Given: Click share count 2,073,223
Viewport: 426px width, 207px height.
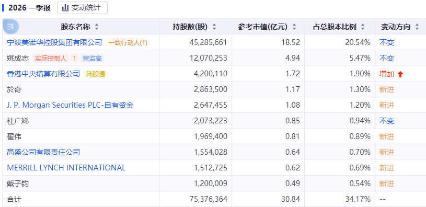Looking at the screenshot, I should pos(211,121).
